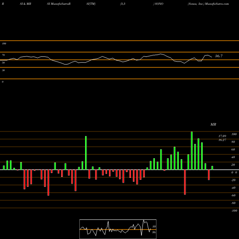The image size is (239, 239).
Task: Click the tallest green histogram bar
Action: pos(192,151)
